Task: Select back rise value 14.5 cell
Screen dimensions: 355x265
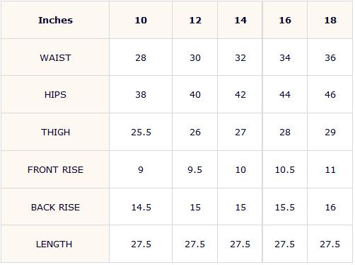Action: point(141,207)
